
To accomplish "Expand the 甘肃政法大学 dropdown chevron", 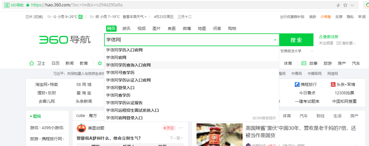I will coord(312,51).
